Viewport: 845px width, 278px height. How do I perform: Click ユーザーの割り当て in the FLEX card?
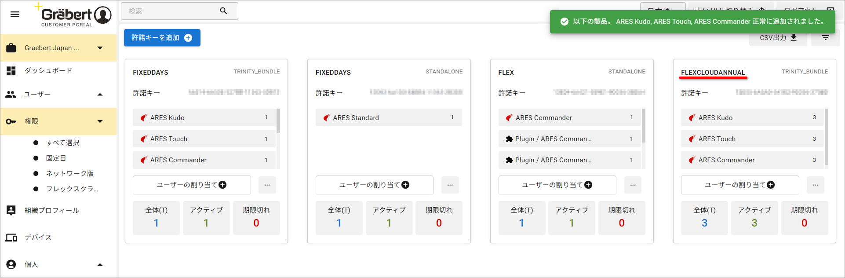tap(557, 185)
